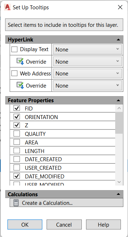128x237 pixels.
Task: Collapse the Calculations section arrow
Action: (118, 194)
